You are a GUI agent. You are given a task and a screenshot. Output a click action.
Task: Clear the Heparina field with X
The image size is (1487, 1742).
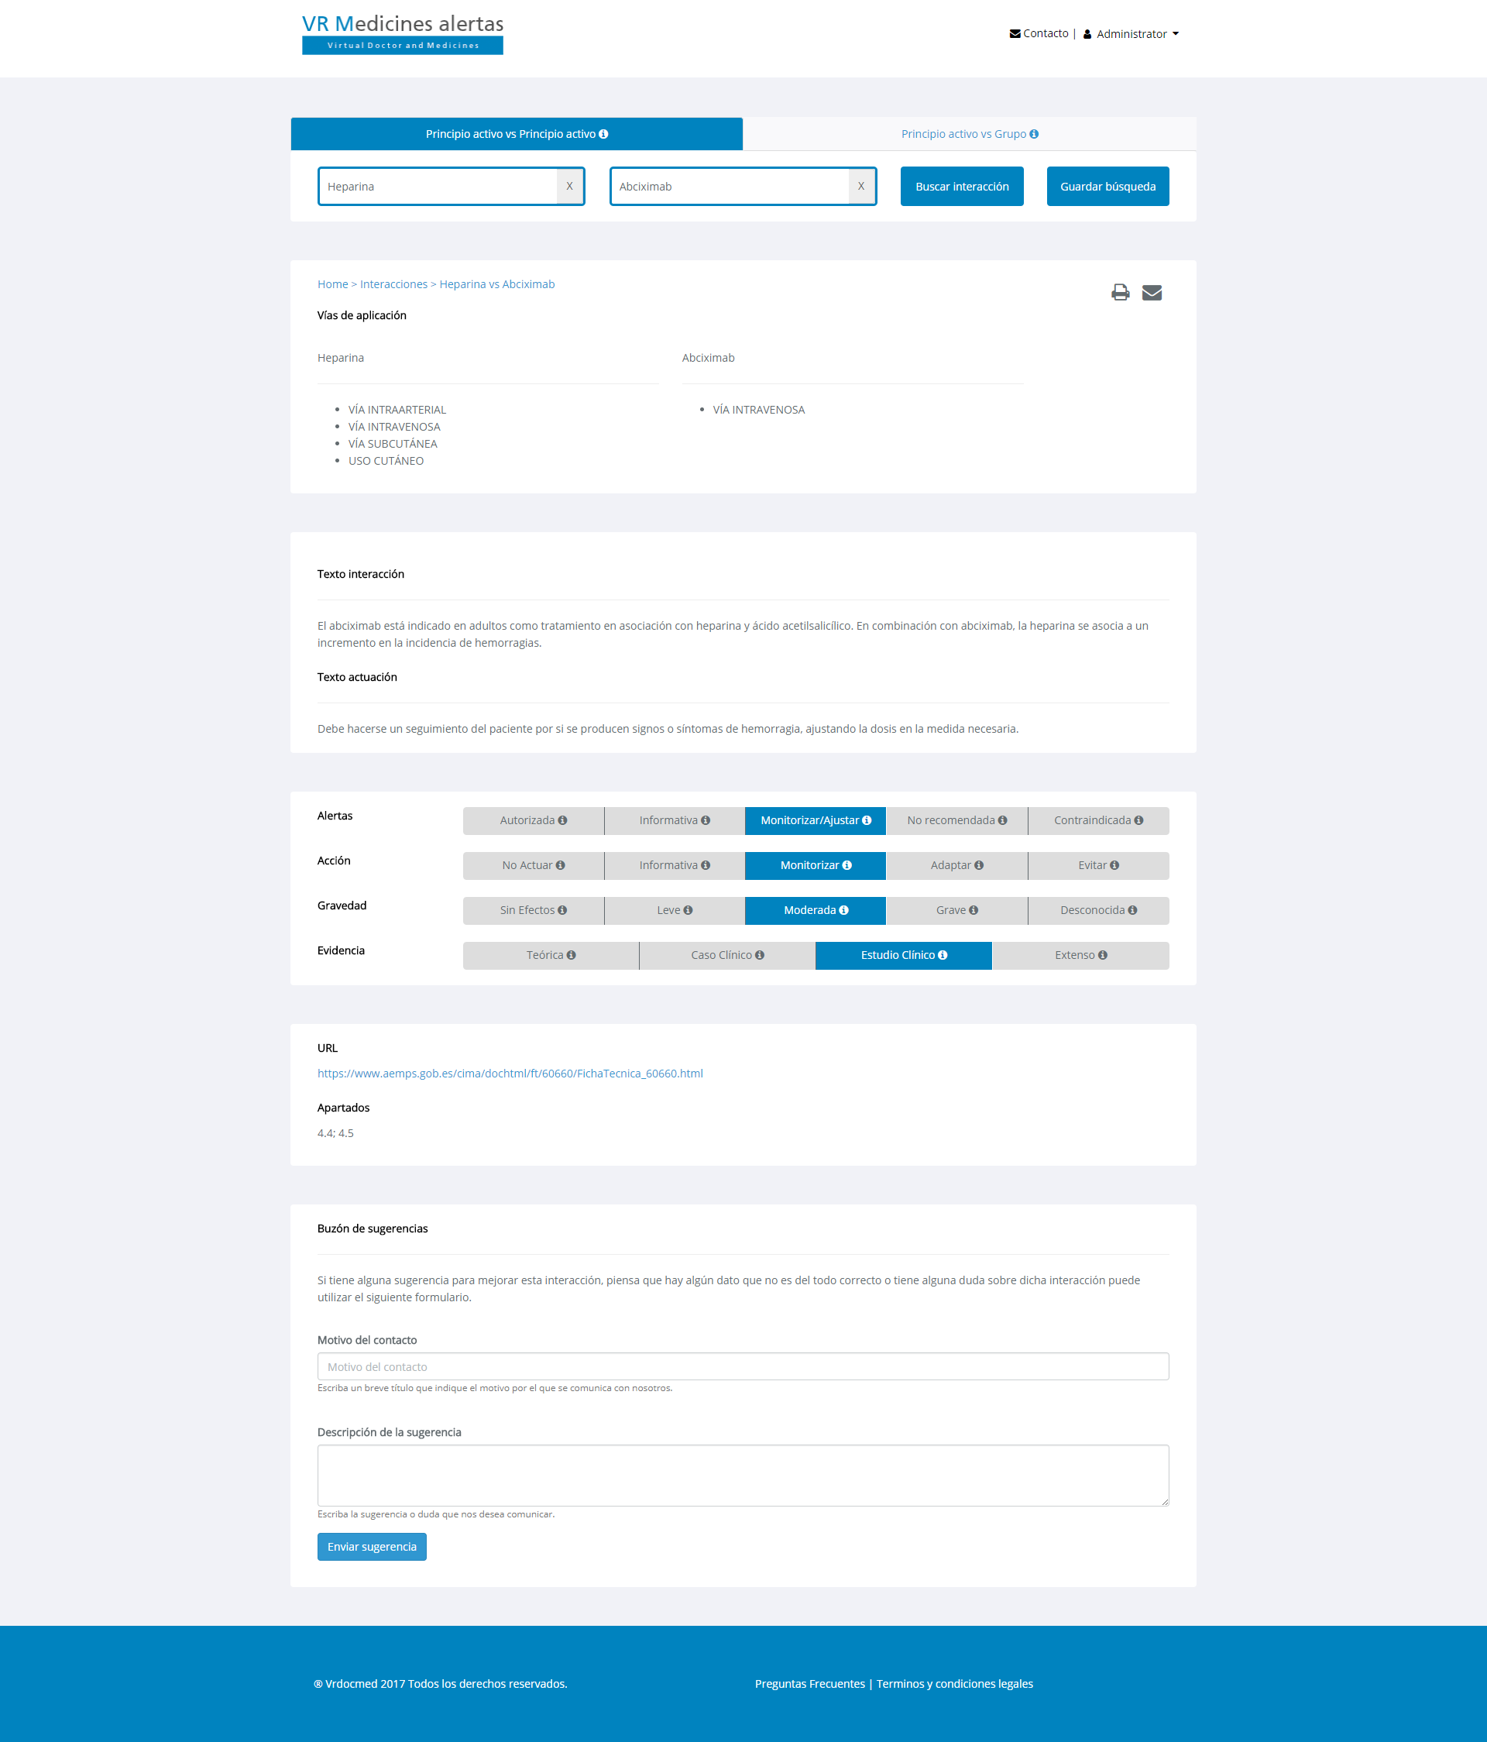tap(569, 187)
